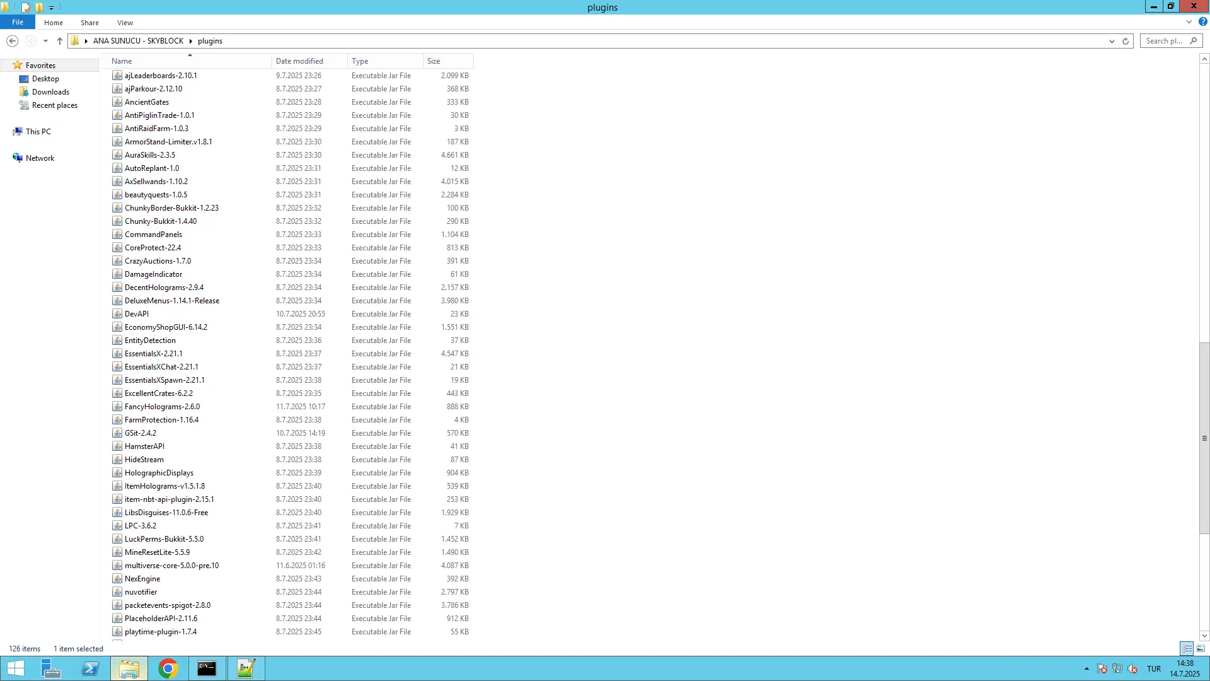Select file ArmorStand-Limiter.v1.8.1
The image size is (1210, 681).
tap(168, 142)
